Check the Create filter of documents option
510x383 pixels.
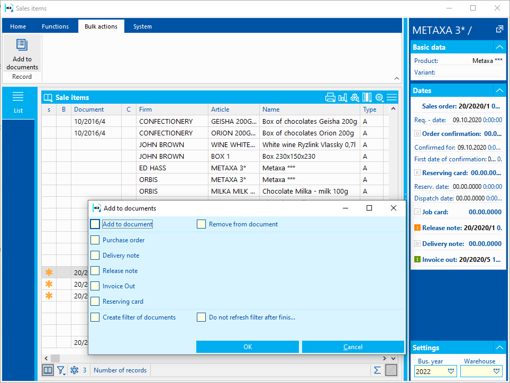(x=95, y=317)
